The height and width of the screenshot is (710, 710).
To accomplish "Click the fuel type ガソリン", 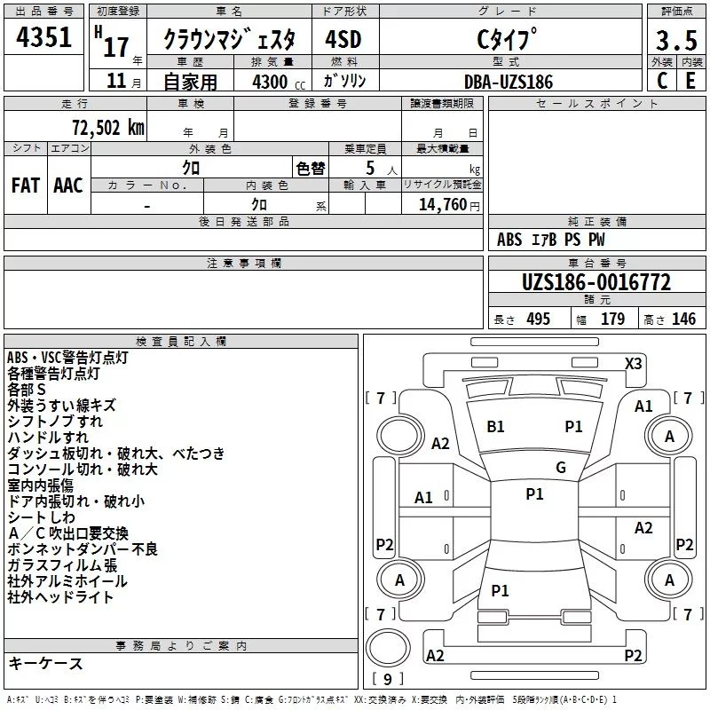I will point(344,81).
